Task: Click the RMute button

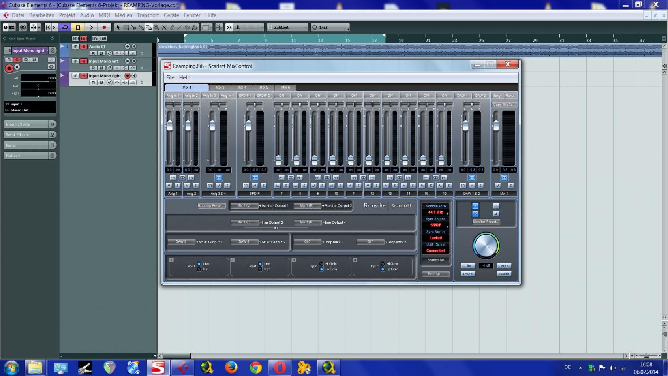Action: (x=504, y=274)
